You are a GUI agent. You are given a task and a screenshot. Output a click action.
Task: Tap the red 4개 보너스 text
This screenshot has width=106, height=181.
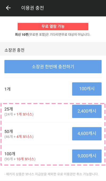pos(24,137)
